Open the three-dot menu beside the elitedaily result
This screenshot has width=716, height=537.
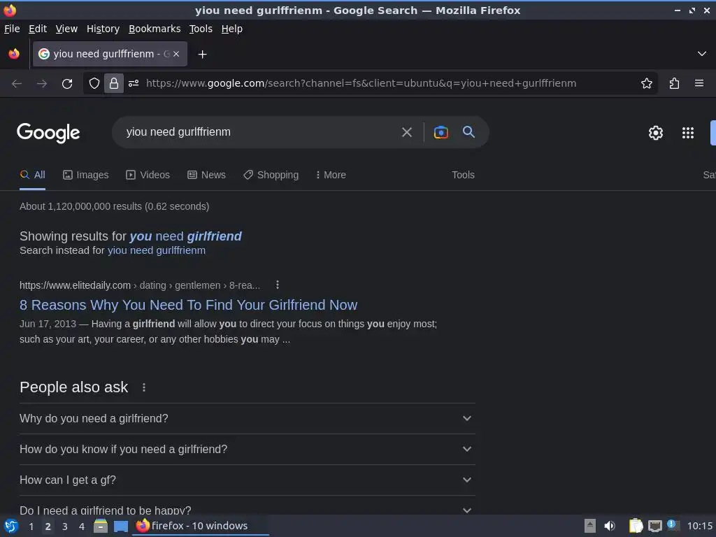277,285
